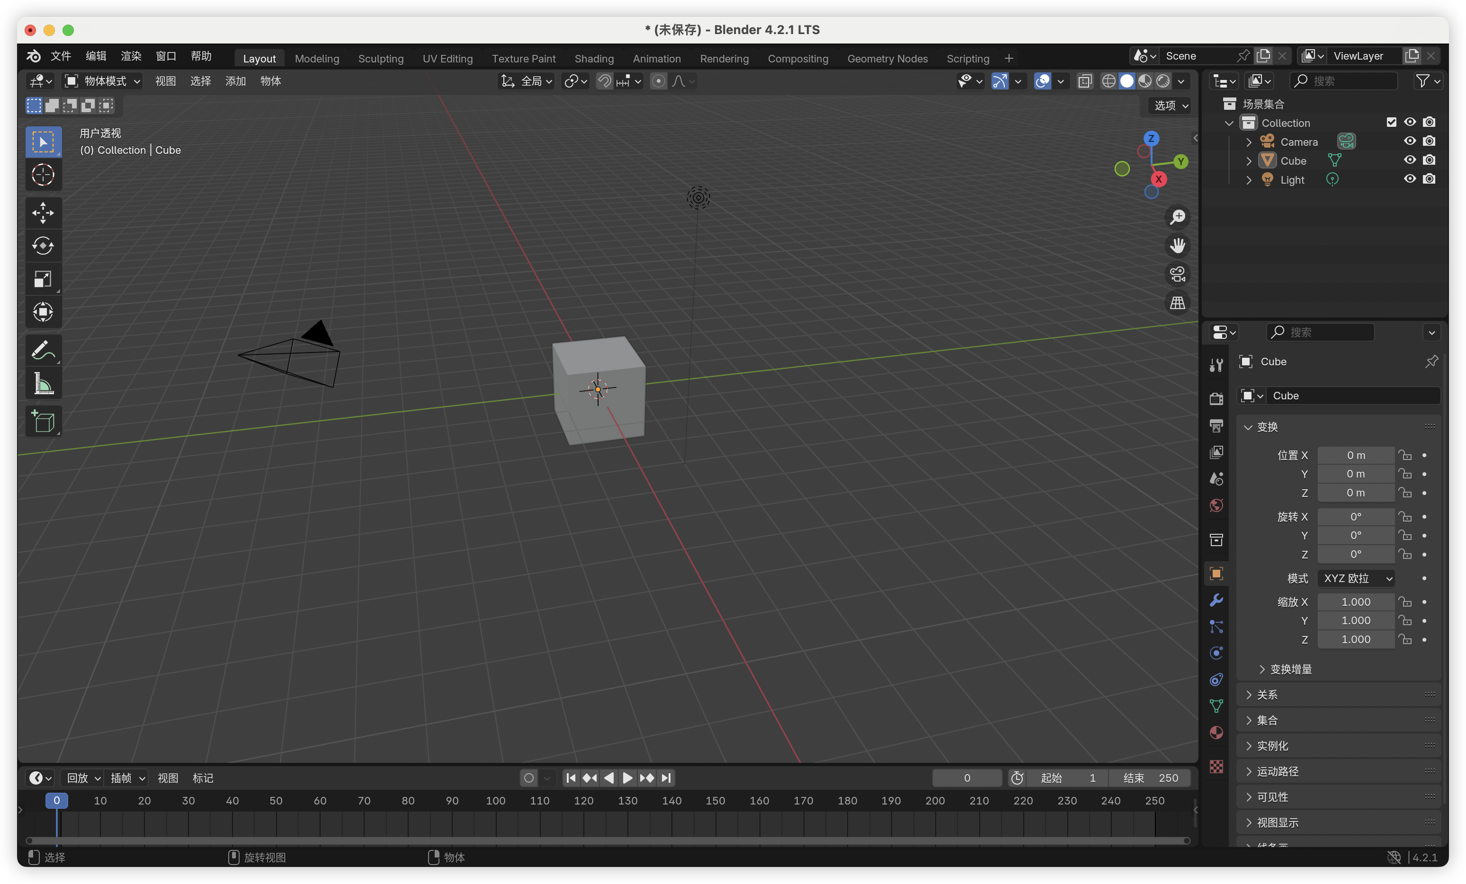This screenshot has width=1466, height=884.
Task: Activate the Annotate pencil tool
Action: pyautogui.click(x=43, y=350)
